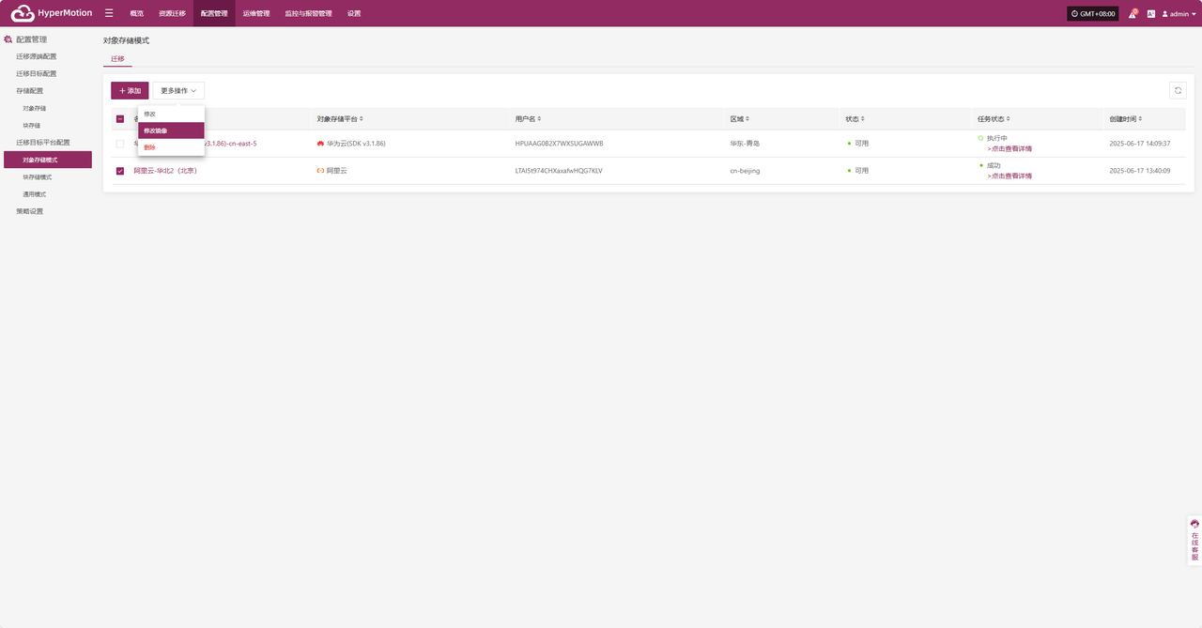Uncheck the 阿里云-华北2 row checkbox
Image resolution: width=1202 pixels, height=628 pixels.
(120, 171)
